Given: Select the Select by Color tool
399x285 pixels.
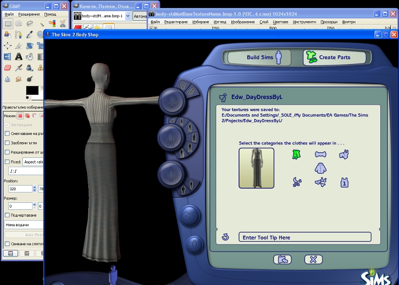Looking at the screenshot, I should 51,24.
